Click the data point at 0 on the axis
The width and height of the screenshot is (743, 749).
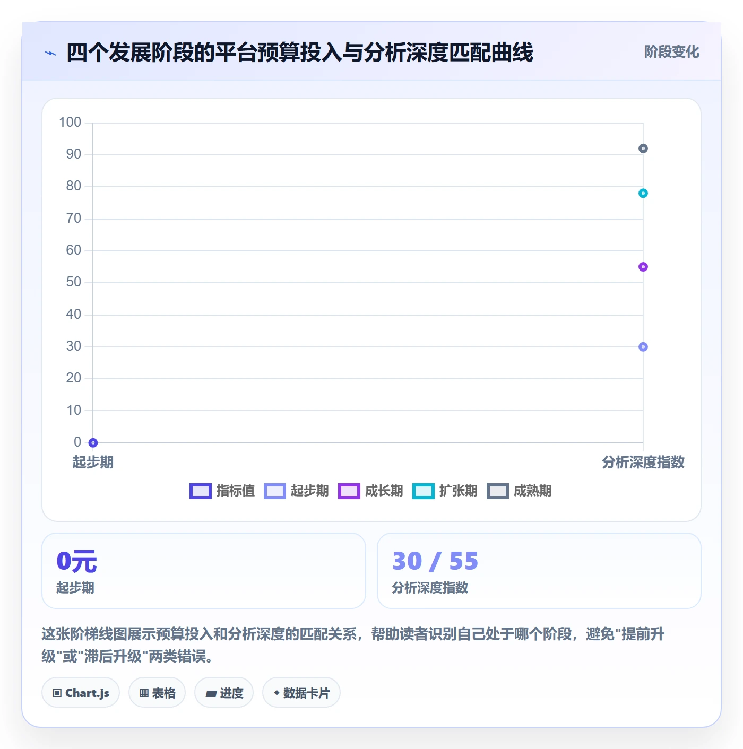coord(93,442)
